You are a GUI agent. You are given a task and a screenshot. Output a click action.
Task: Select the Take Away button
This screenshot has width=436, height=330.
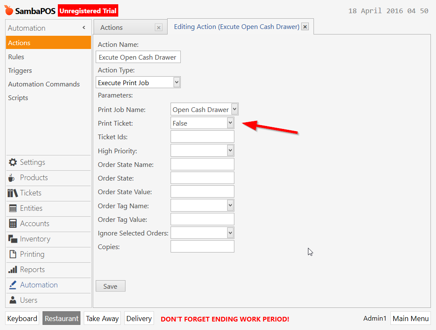[103, 319]
